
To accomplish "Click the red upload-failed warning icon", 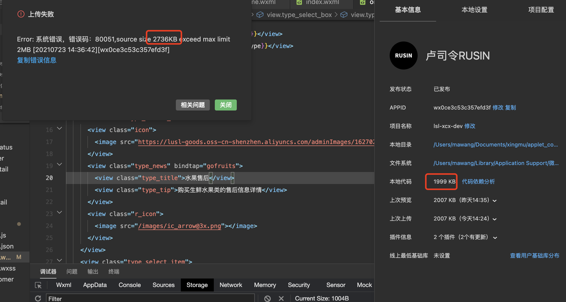I will [21, 14].
